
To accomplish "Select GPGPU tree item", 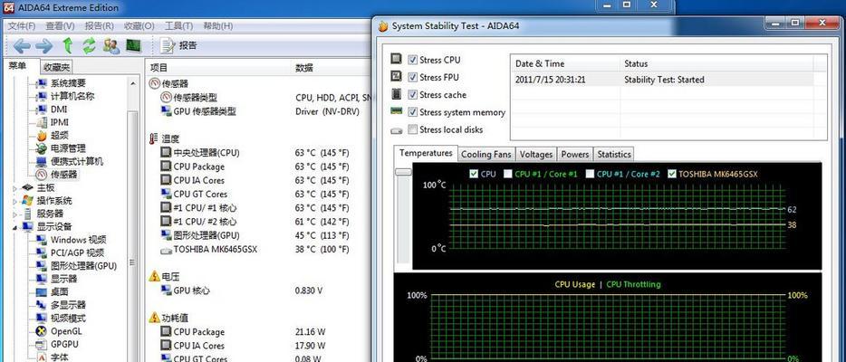I will coord(64,344).
